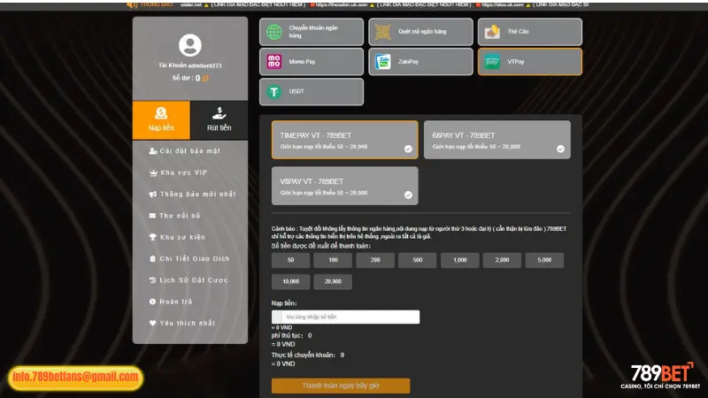Pick the 1,000 amount preset
Image resolution: width=708 pixels, height=398 pixels.
pos(460,260)
